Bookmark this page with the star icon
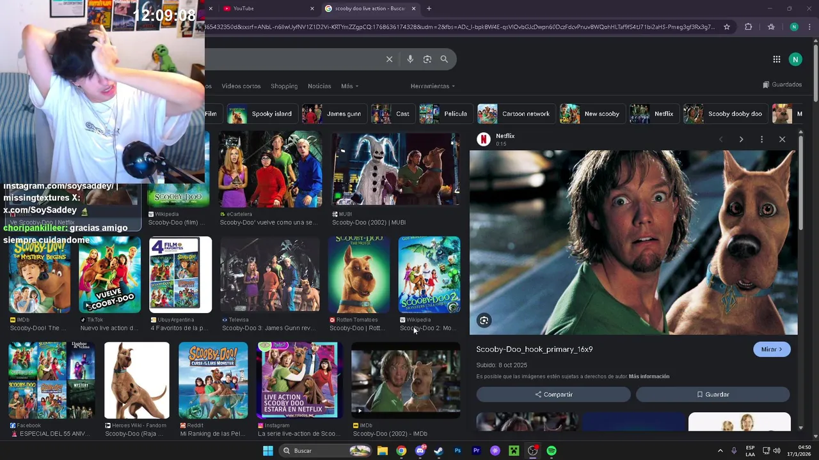 pos(727,27)
